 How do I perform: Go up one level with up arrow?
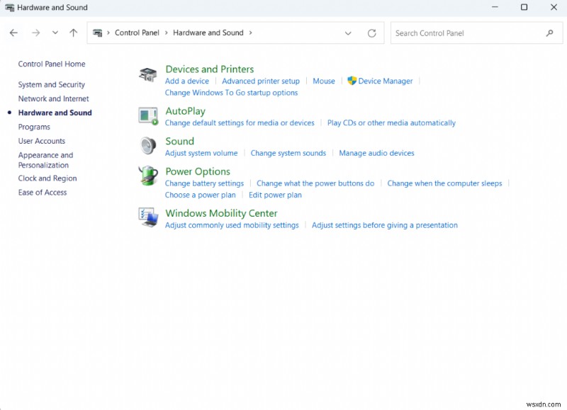74,33
